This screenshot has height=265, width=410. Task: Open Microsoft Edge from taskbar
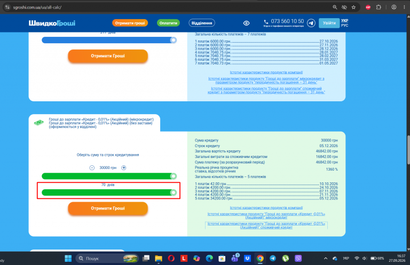209,259
